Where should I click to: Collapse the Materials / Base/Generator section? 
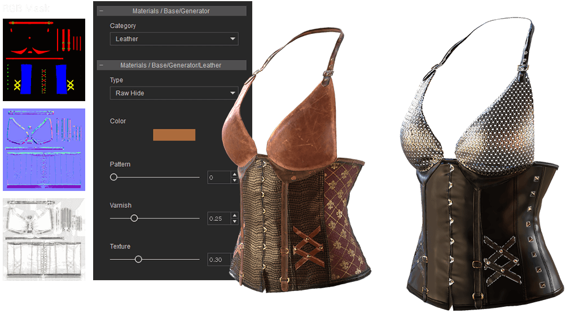click(101, 11)
